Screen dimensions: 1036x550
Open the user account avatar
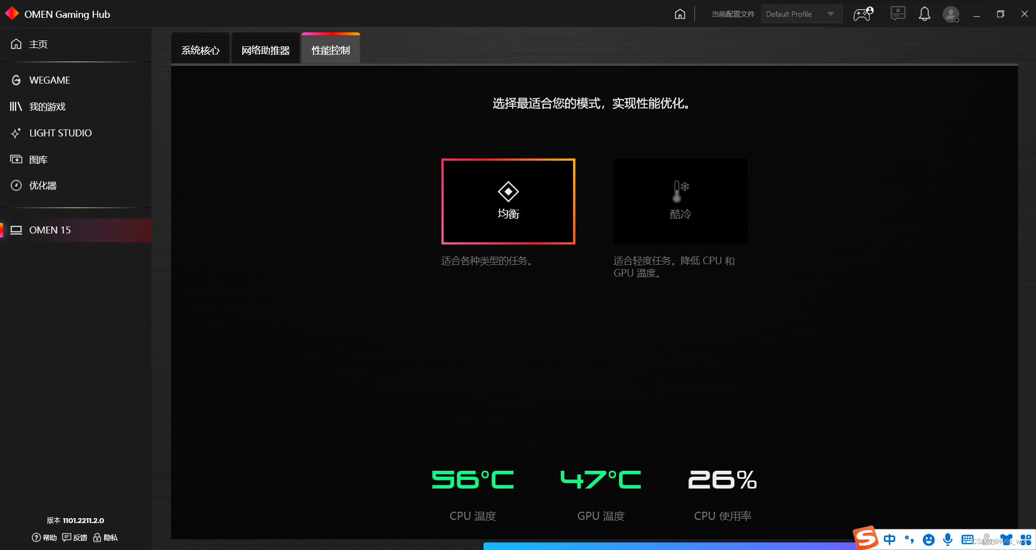[x=951, y=14]
